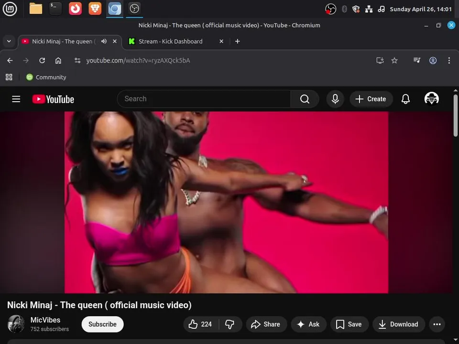Click the search magnifier button

click(305, 99)
